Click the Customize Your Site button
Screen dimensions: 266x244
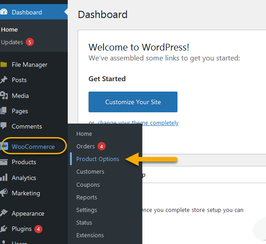133,102
